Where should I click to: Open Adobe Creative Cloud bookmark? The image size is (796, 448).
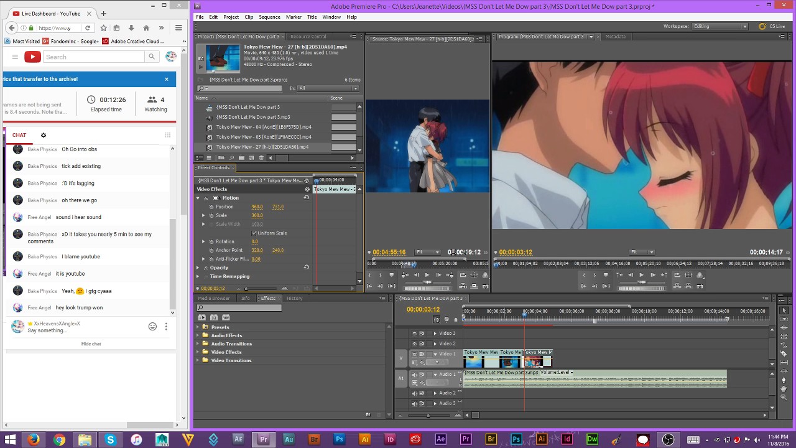[x=133, y=42]
